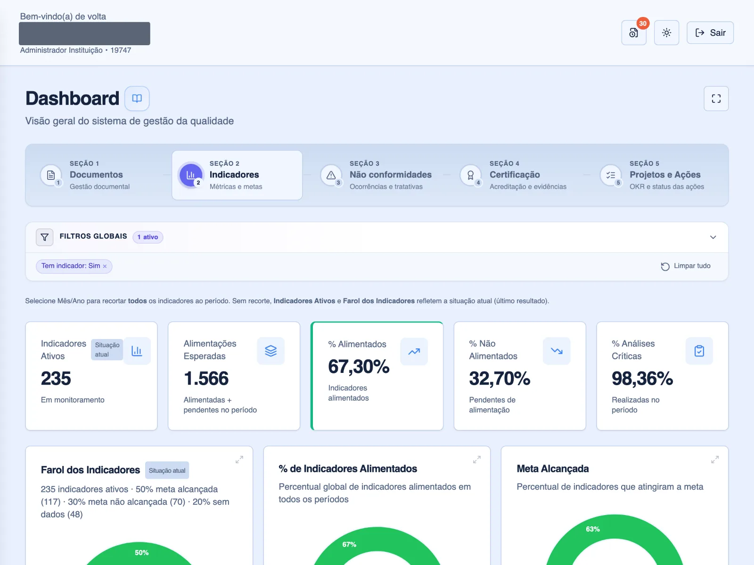Click the 67% segment of Alimentados chart
The width and height of the screenshot is (754, 565).
click(349, 545)
